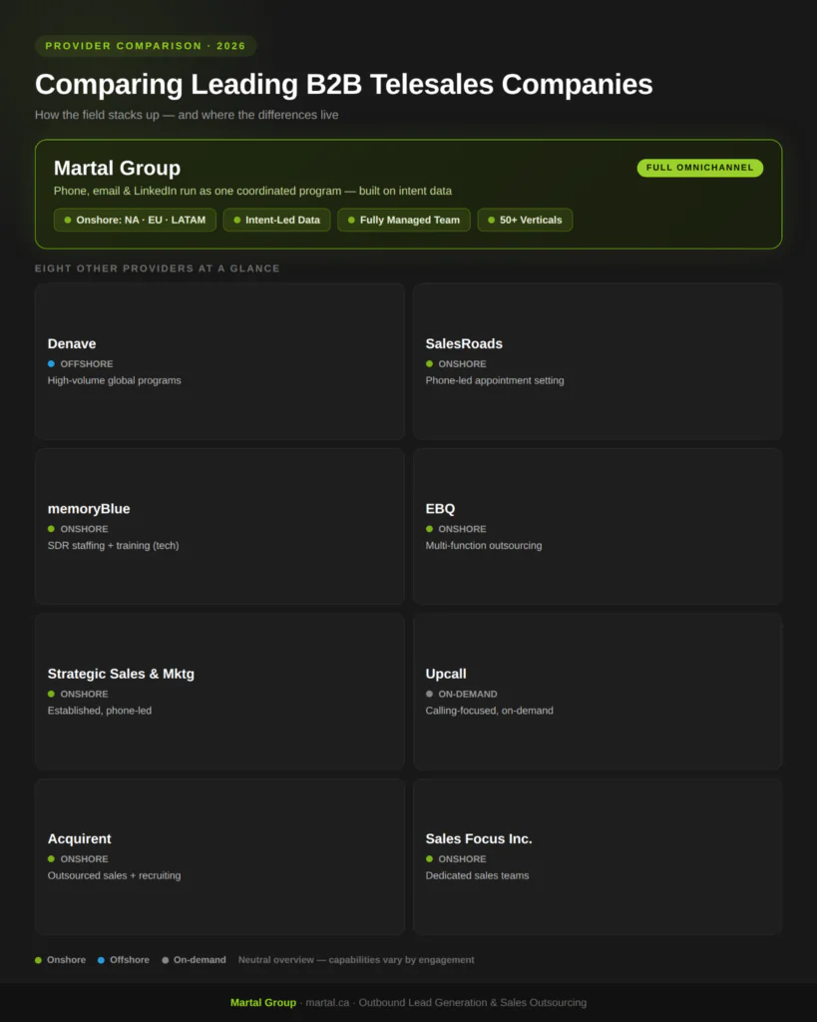The image size is (817, 1022).
Task: Click the gray On-demand legend dot
Action: 166,960
